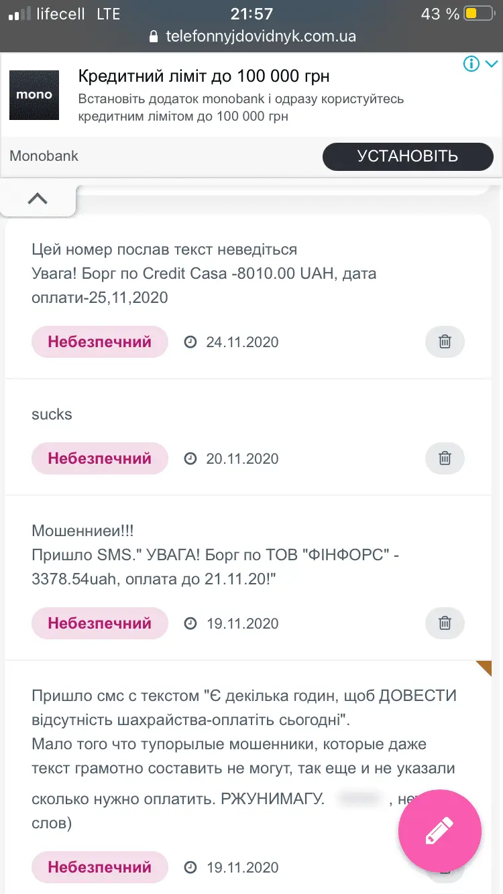Delete the "sucks" review with trash icon
Viewport: 503px width, 894px height.
(445, 458)
